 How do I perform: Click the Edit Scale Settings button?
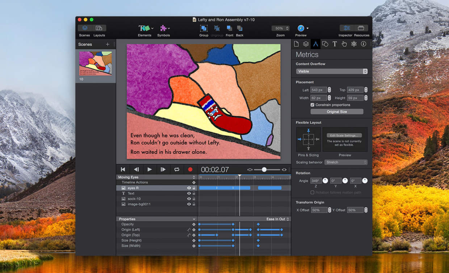coord(344,135)
